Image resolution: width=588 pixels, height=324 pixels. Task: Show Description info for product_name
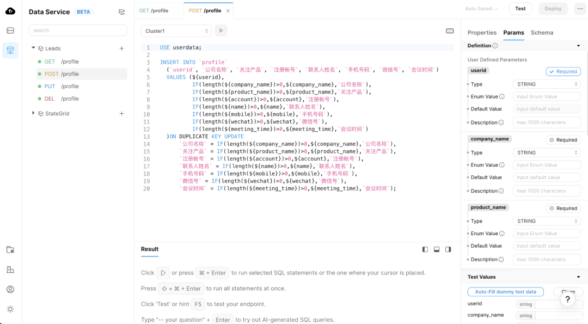[501, 260]
